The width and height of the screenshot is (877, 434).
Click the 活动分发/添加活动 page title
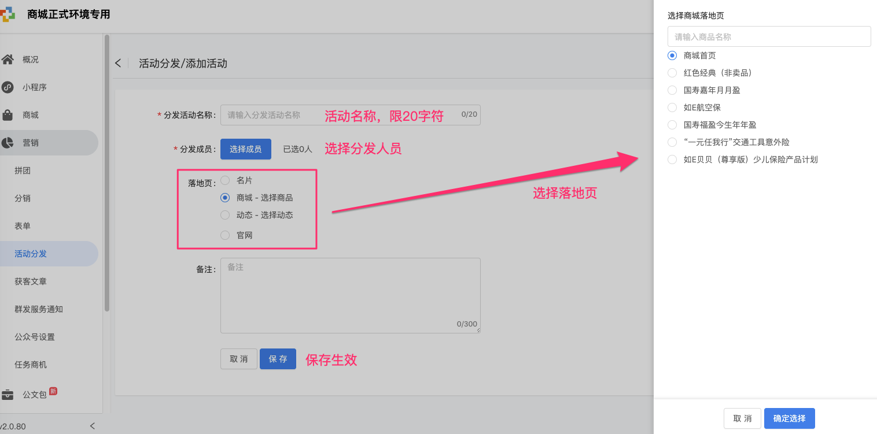(183, 64)
